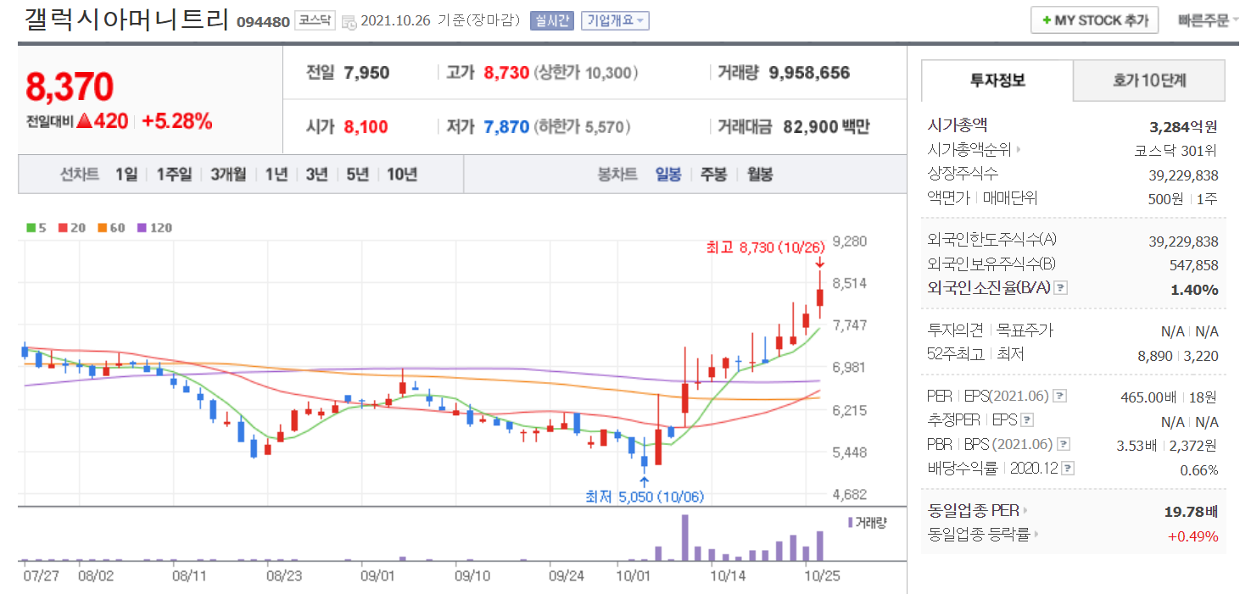The width and height of the screenshot is (1251, 594).
Task: Click the 코스닥 market badge
Action: pos(316,20)
